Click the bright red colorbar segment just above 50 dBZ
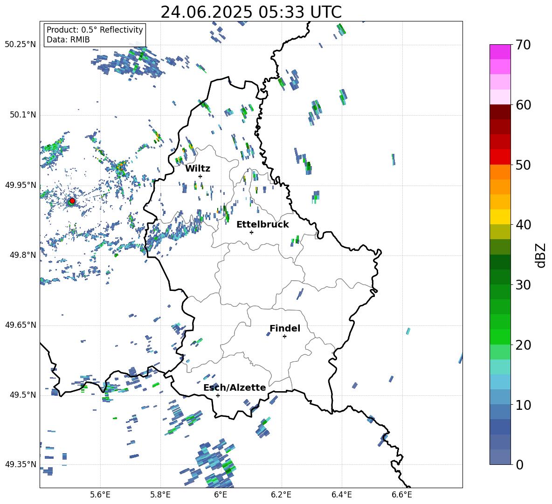 (x=500, y=157)
